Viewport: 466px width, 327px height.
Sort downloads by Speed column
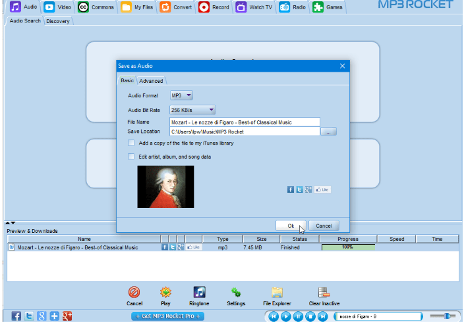point(397,239)
